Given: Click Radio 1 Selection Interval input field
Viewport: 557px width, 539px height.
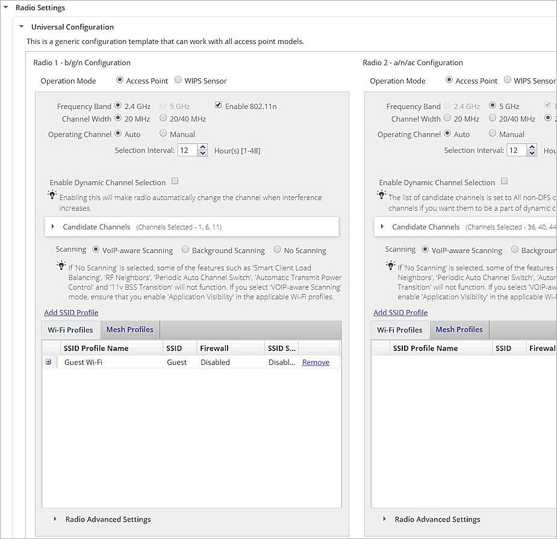Looking at the screenshot, I should [x=187, y=150].
